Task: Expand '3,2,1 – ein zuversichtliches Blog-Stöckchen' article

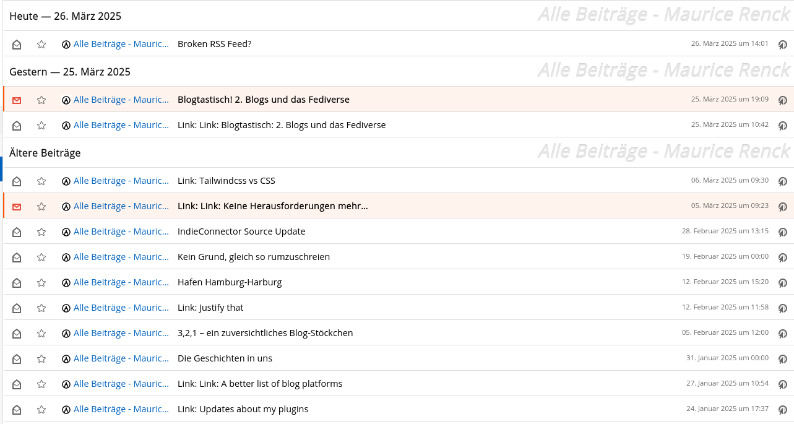Action: click(x=265, y=333)
